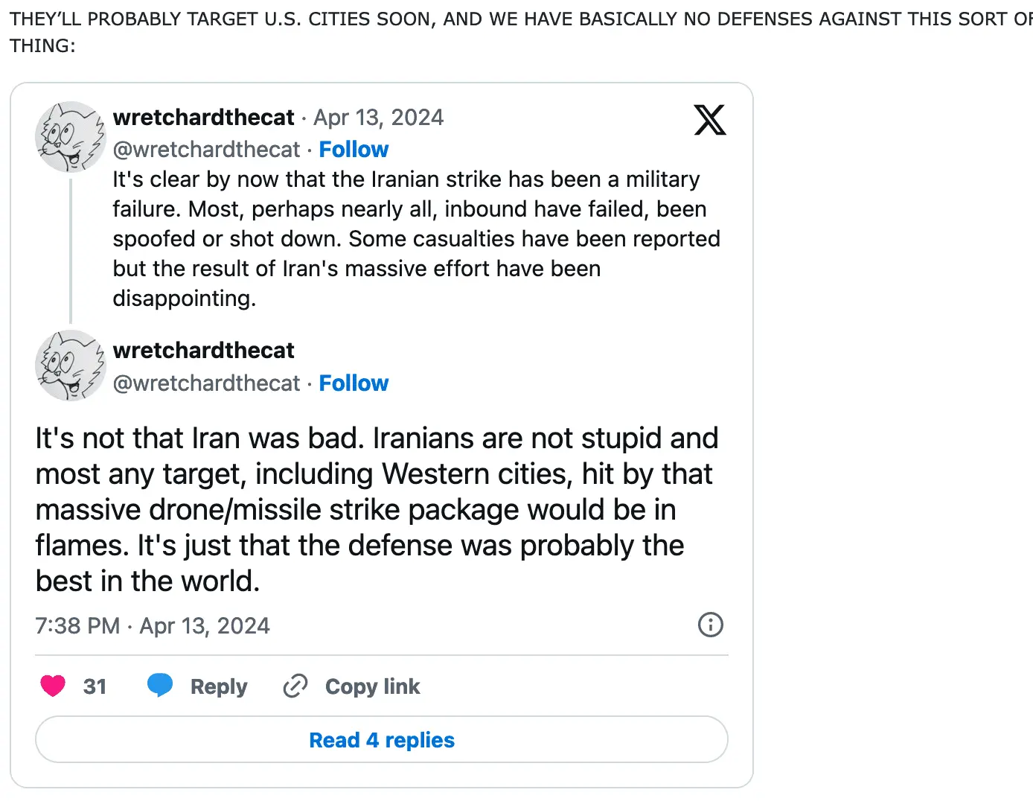Follow wretchardthecat from the top tweet
The width and height of the screenshot is (1033, 807).
point(354,150)
